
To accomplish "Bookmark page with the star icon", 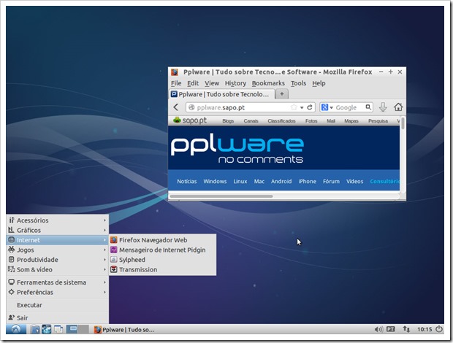I will point(294,107).
